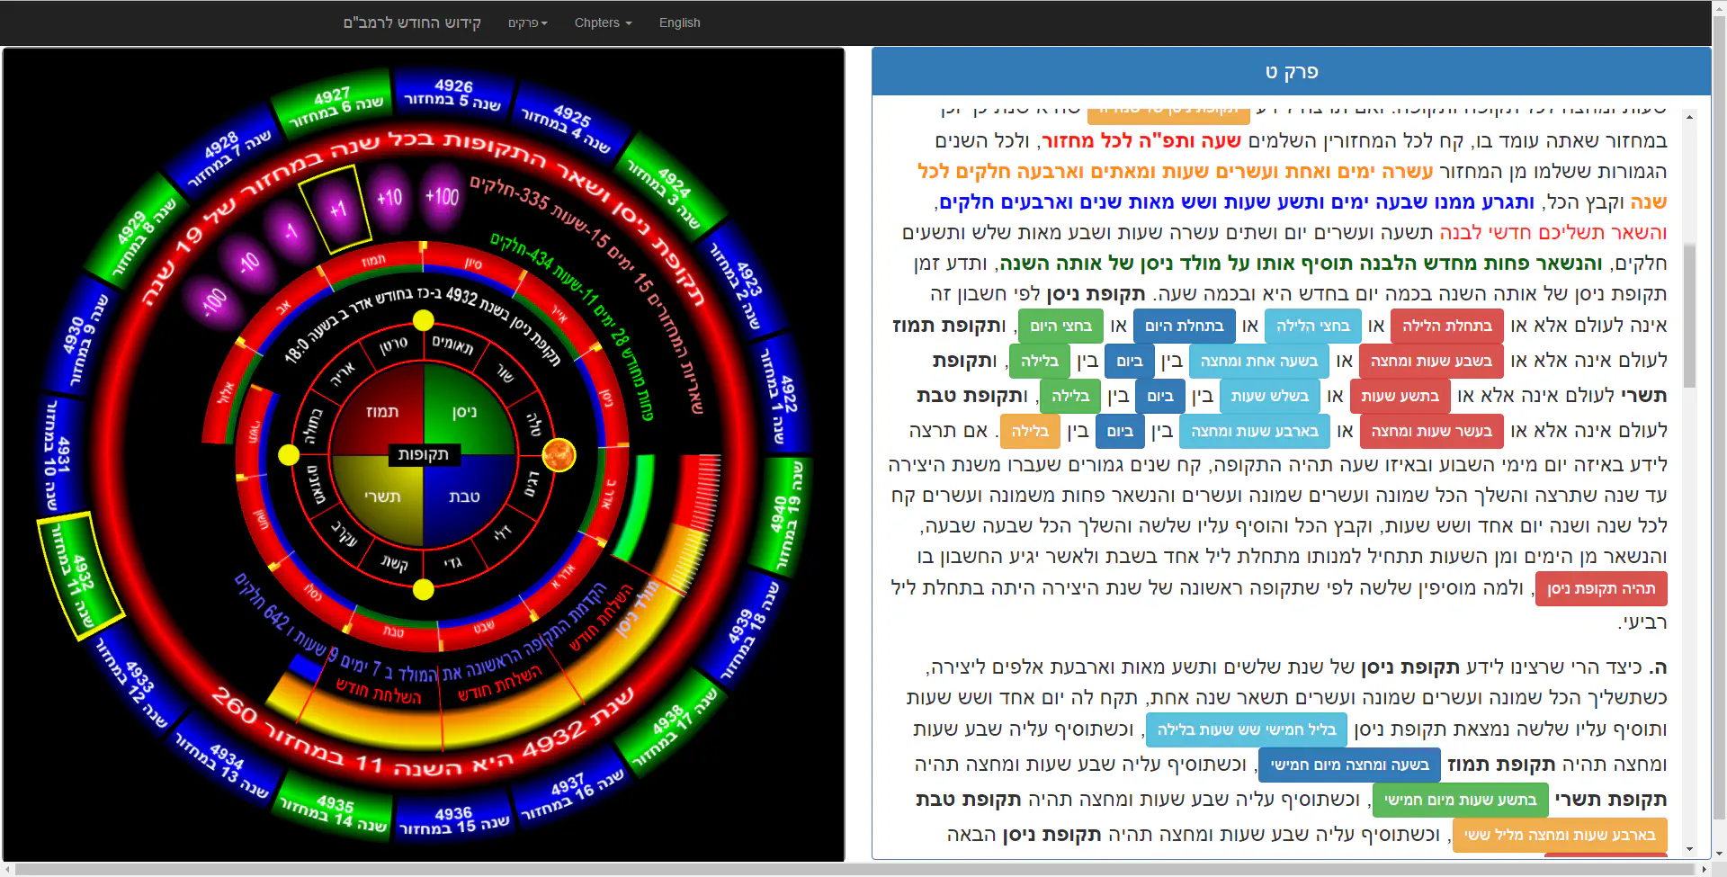This screenshot has height=877, width=1727.
Task: Click the +100 purple increment orb
Action: pos(442,196)
